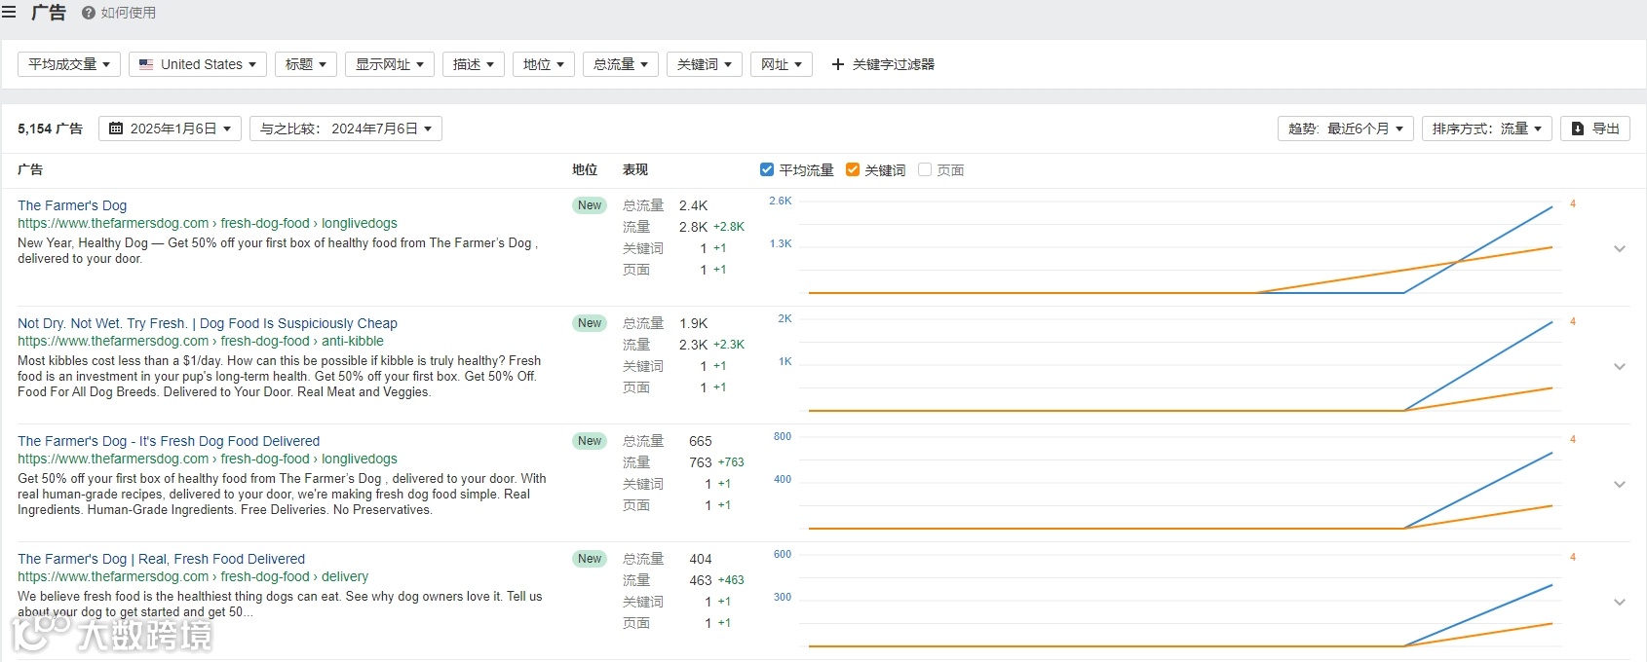This screenshot has height=662, width=1647.
Task: Click the 5,154 广告 count text
Action: tap(50, 129)
